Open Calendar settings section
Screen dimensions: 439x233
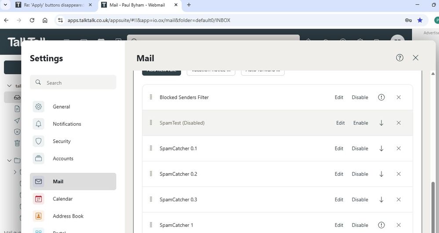(62, 199)
